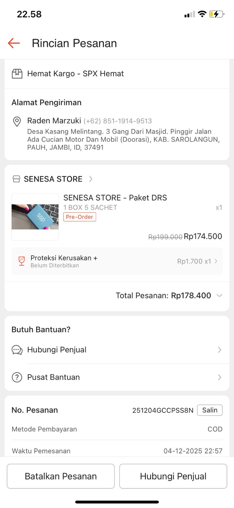Viewport: 234px width, 508px height.
Task: Tap the battery charging status icon
Action: point(217,14)
